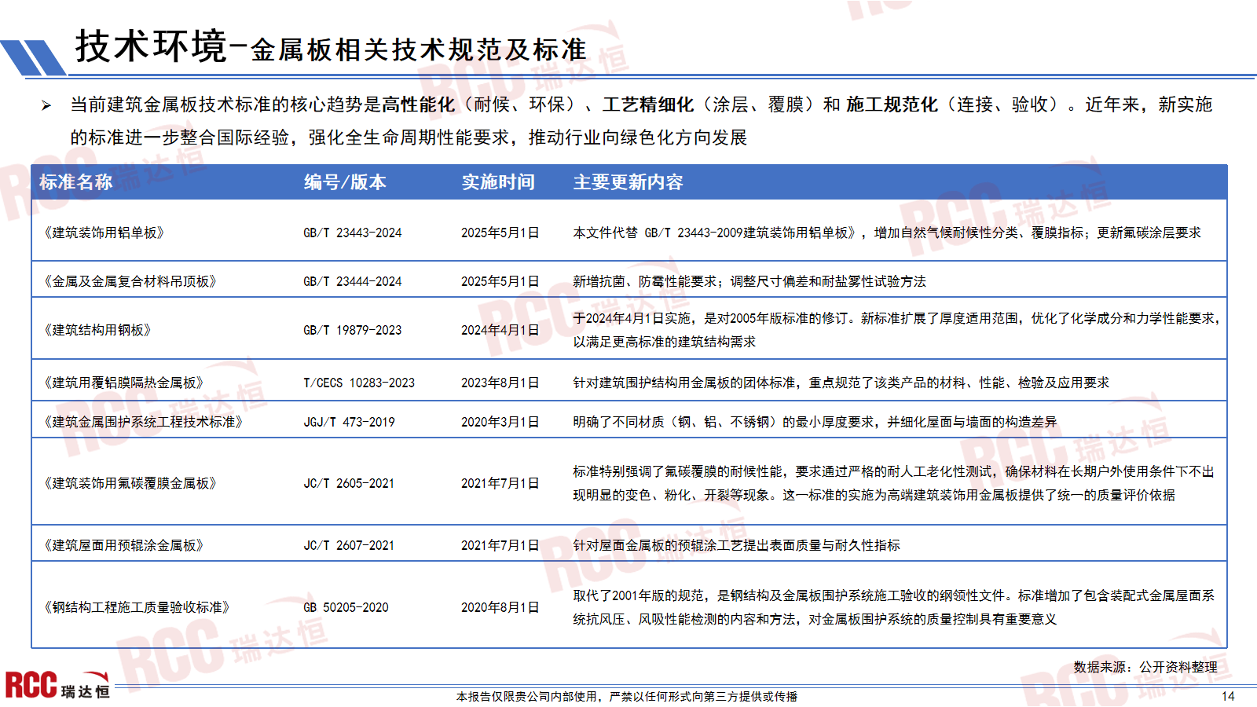Screen dimensions: 1257x707
Task: Click the 主要更新内容 column header
Action: (x=628, y=182)
